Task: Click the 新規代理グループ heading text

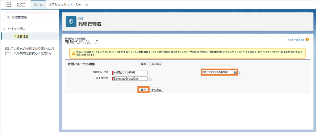Action: click(x=81, y=42)
